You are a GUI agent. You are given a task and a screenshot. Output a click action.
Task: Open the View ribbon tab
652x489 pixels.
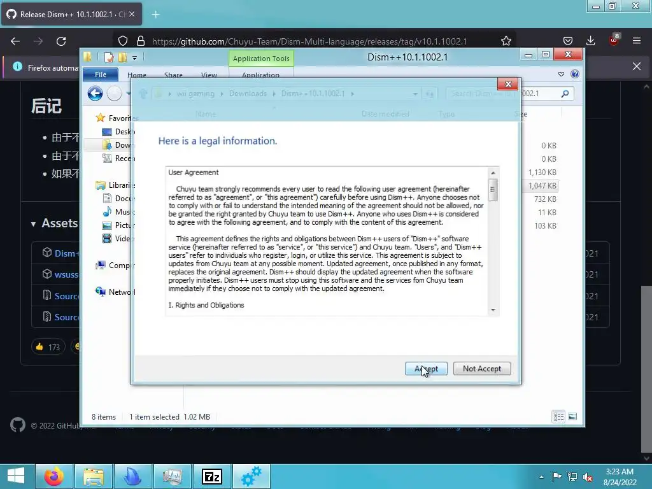pos(209,75)
